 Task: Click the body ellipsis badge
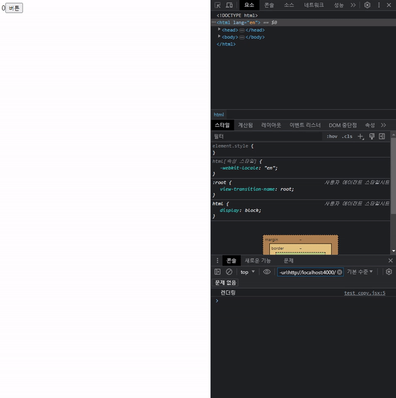tap(242, 38)
